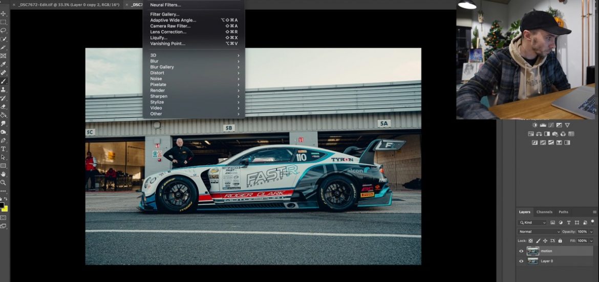Expand the Stylize submenu

(194, 102)
